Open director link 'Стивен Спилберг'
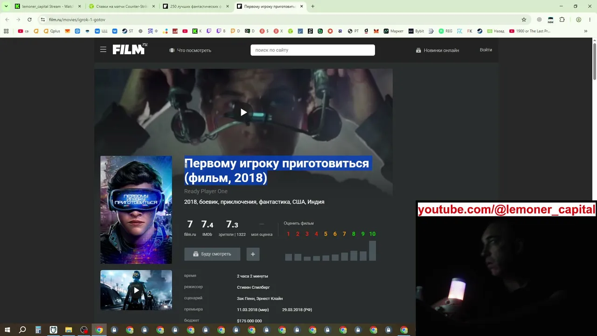This screenshot has width=597, height=336. click(x=253, y=287)
